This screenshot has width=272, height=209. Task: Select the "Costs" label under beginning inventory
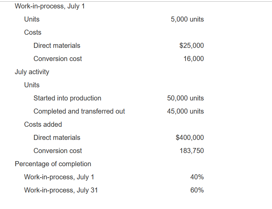point(33,32)
